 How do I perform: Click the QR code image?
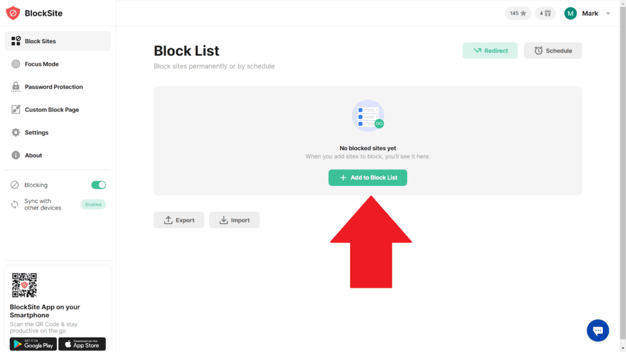(x=24, y=285)
